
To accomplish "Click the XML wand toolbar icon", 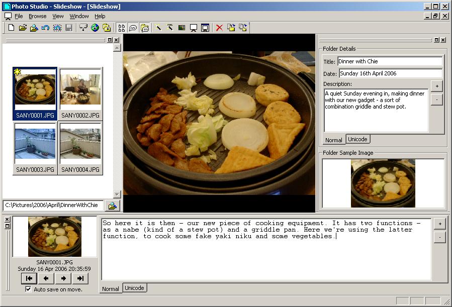I will coord(170,28).
